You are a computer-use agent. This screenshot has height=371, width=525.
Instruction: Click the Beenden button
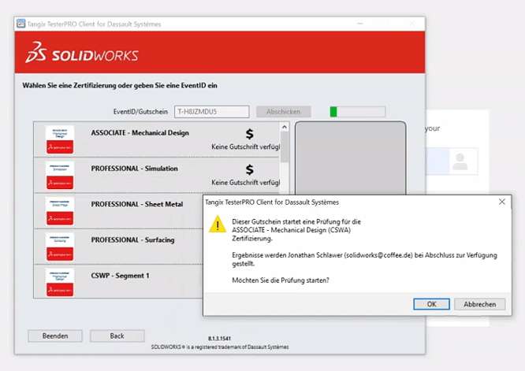(x=55, y=336)
